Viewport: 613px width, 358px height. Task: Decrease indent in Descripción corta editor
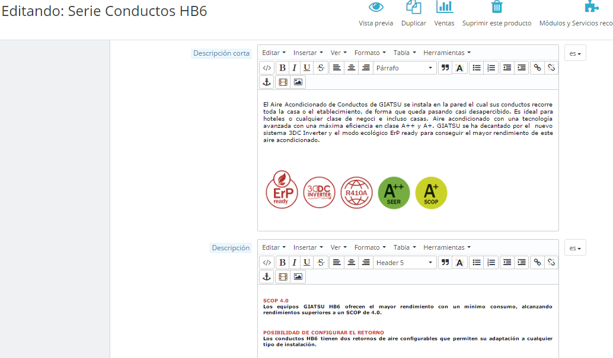point(507,68)
